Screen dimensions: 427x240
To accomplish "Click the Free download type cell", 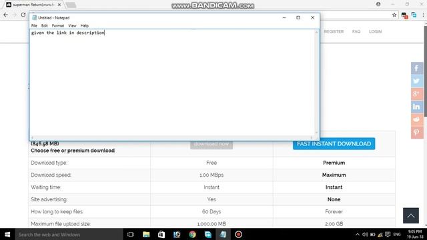I will click(211, 163).
